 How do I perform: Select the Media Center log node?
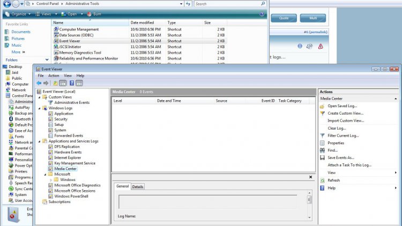[x=65, y=169]
